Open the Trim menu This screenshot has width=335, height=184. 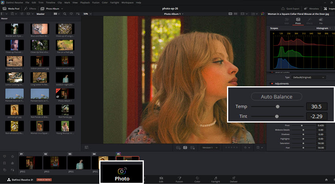tap(41, 3)
